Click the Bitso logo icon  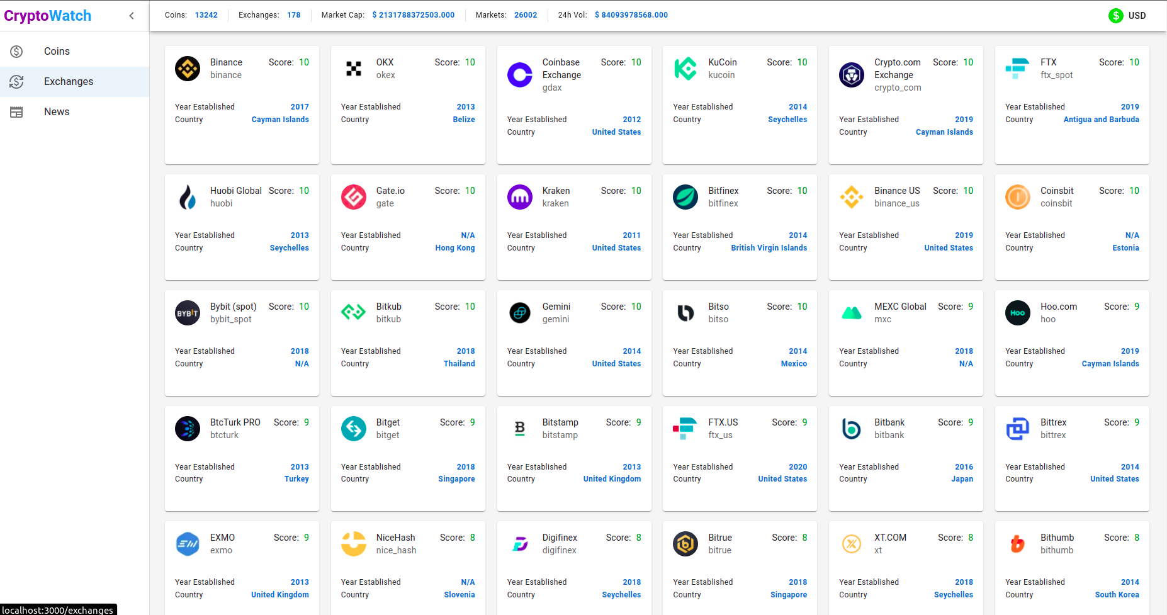tap(685, 313)
